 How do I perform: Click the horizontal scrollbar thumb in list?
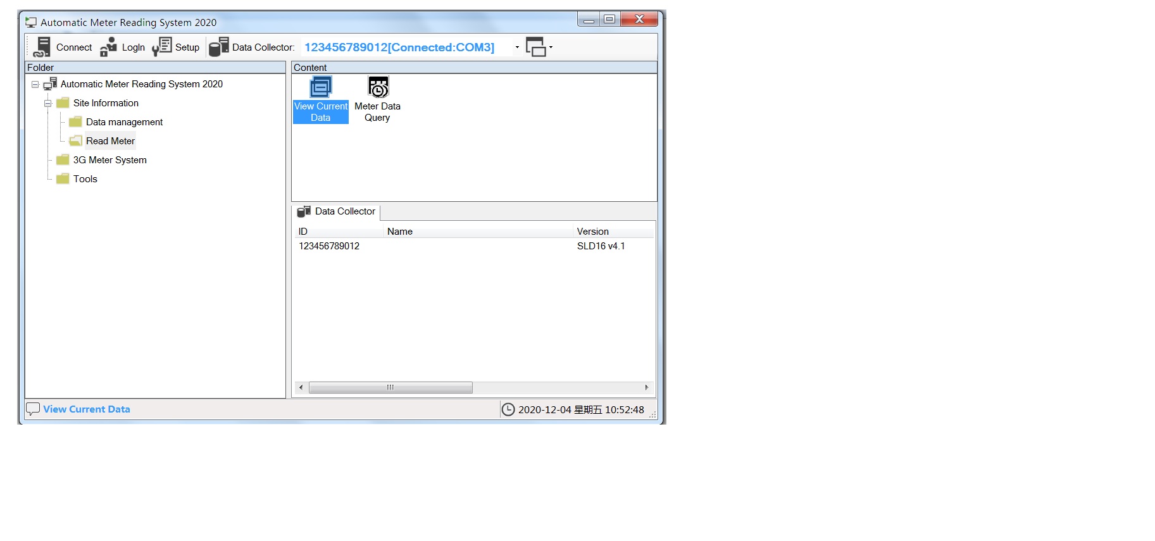click(390, 387)
